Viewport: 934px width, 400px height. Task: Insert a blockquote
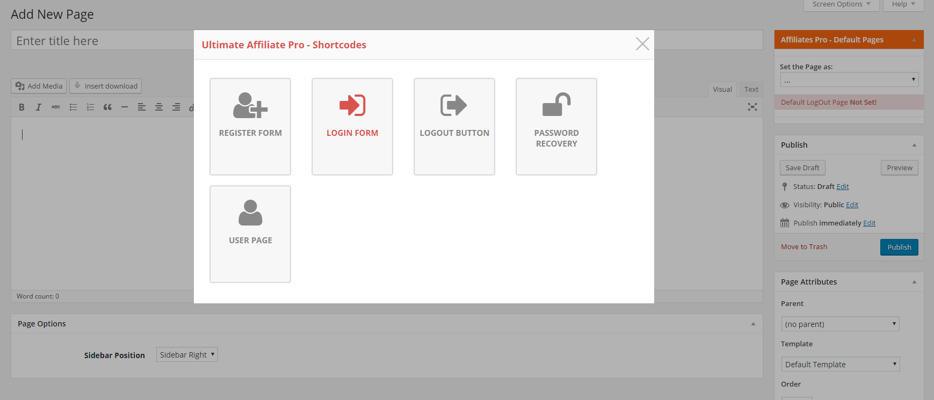[x=107, y=107]
